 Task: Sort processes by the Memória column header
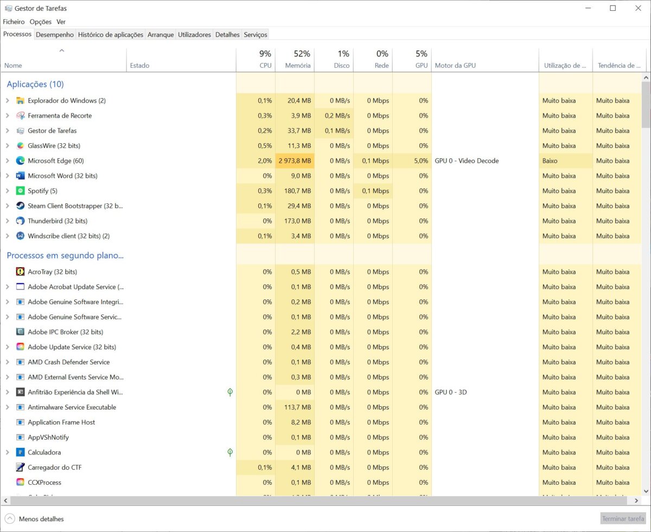[x=295, y=60]
